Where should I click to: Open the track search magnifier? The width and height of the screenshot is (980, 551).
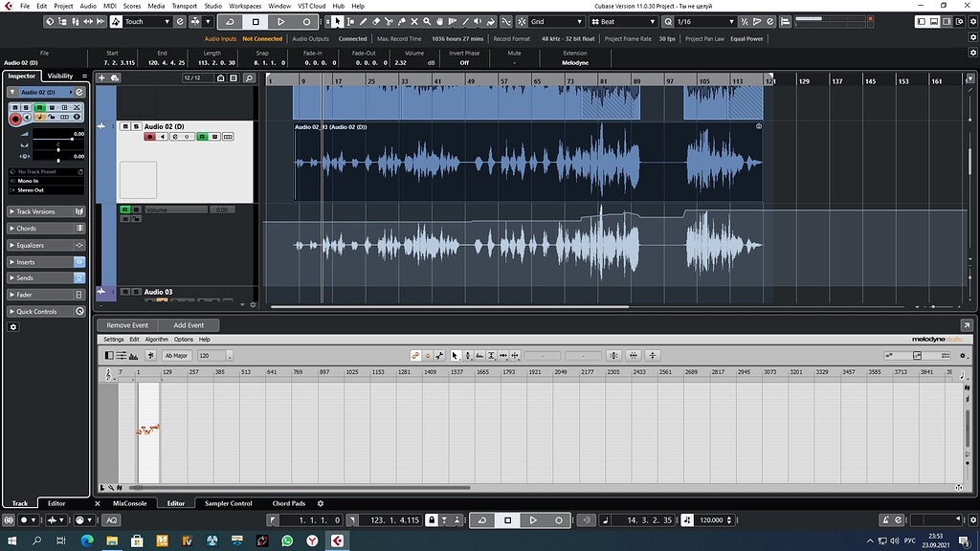[x=249, y=78]
